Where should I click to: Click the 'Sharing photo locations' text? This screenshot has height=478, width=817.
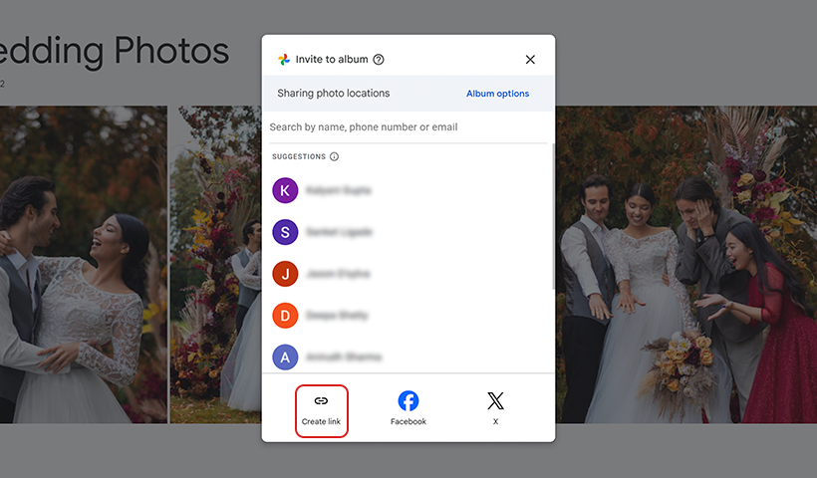click(334, 94)
